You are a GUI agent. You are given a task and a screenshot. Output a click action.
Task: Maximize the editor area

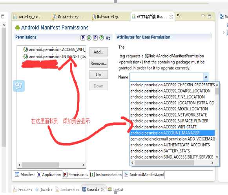click(x=210, y=16)
